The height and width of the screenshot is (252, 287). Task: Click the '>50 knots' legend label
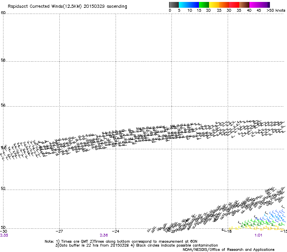click(276, 10)
